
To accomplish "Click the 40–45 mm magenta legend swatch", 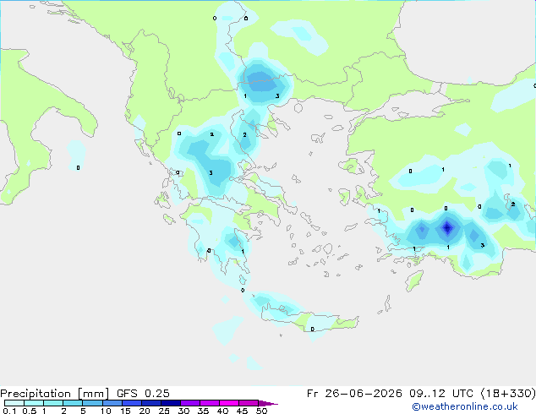I will tap(229, 403).
